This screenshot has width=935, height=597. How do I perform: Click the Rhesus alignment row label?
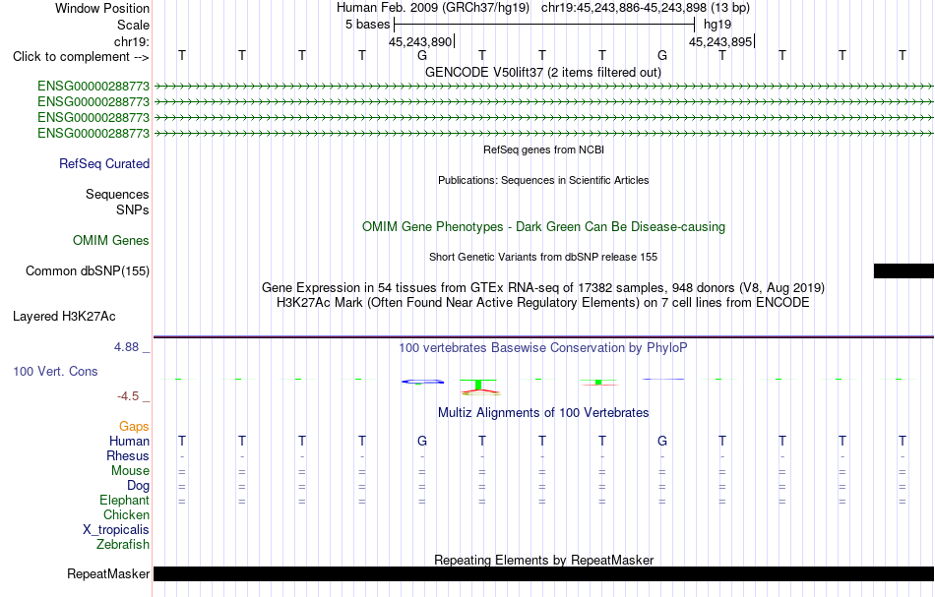(x=128, y=455)
